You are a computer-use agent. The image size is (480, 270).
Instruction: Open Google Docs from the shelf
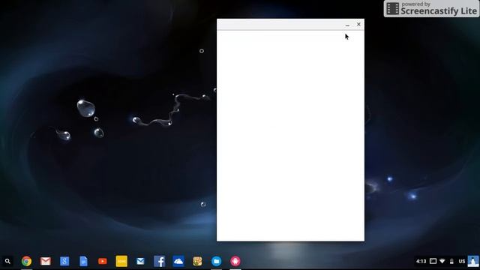83,261
